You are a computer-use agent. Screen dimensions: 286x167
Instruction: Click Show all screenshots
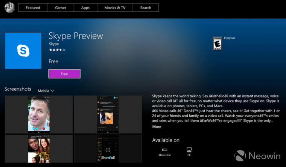108,149
